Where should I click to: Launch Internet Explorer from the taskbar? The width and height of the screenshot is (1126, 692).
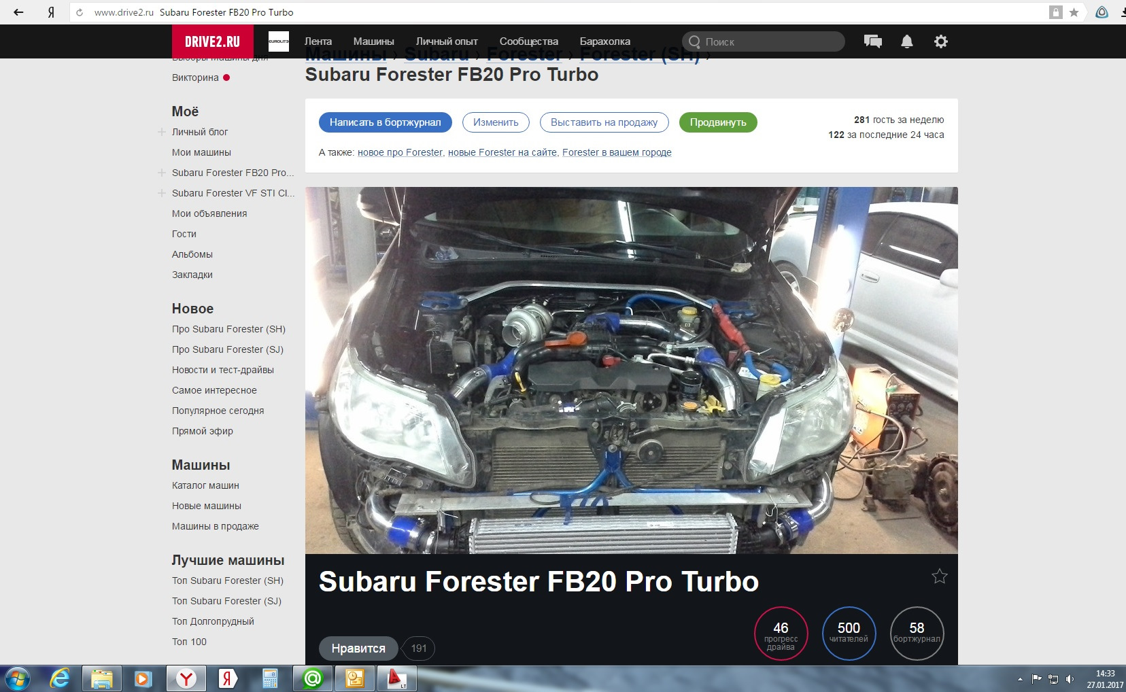pos(60,678)
